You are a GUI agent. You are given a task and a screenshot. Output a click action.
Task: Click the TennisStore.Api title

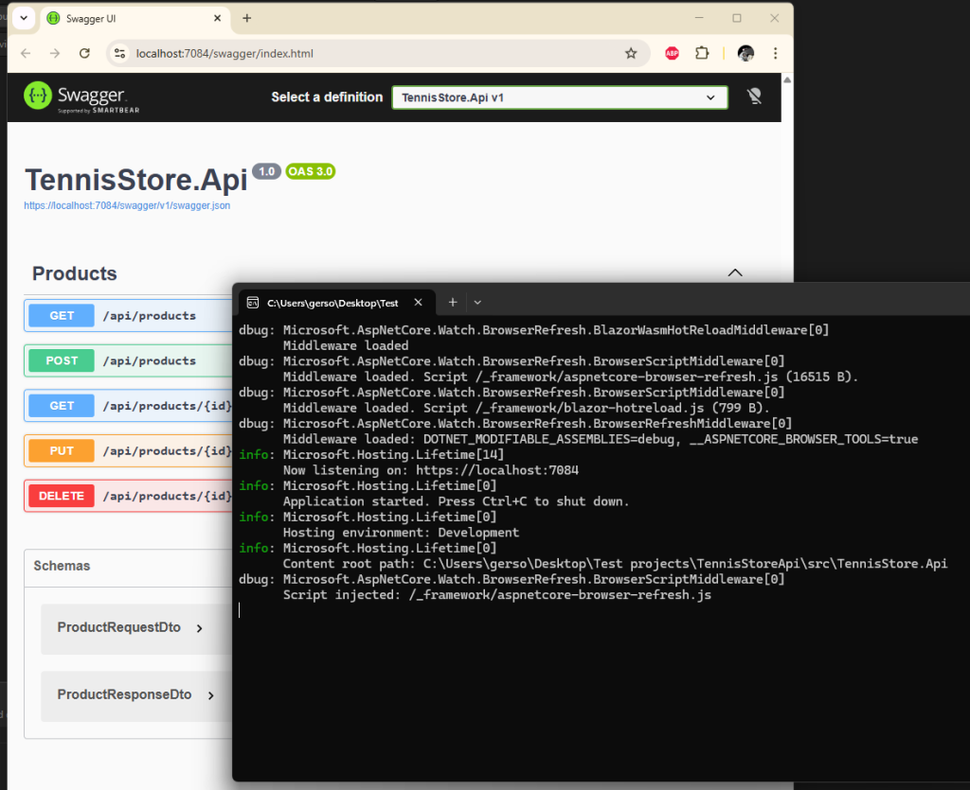pyautogui.click(x=136, y=181)
